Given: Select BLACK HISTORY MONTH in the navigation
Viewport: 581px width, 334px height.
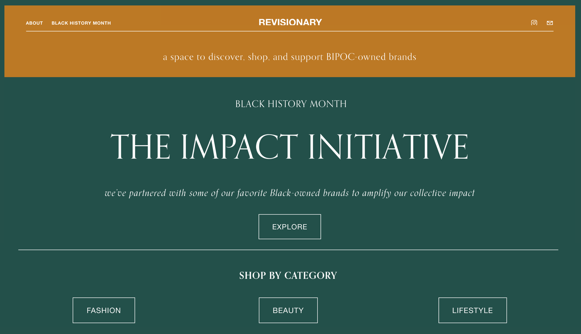Looking at the screenshot, I should pyautogui.click(x=81, y=23).
